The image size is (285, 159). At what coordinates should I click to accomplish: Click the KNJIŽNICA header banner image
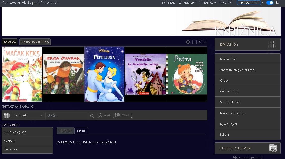tap(141, 21)
